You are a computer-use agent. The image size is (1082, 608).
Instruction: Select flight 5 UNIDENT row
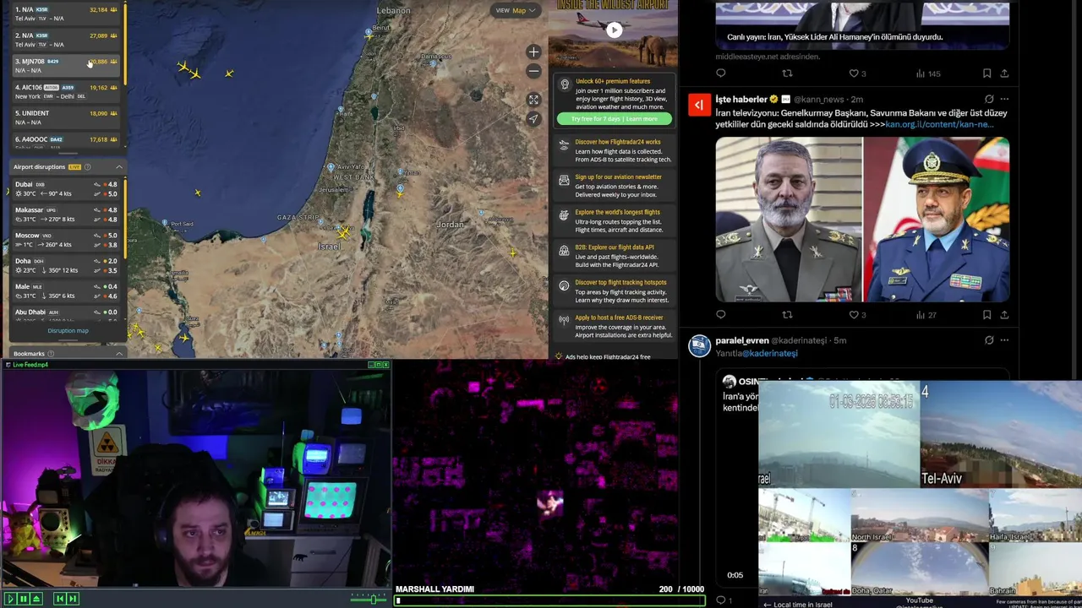coord(66,117)
